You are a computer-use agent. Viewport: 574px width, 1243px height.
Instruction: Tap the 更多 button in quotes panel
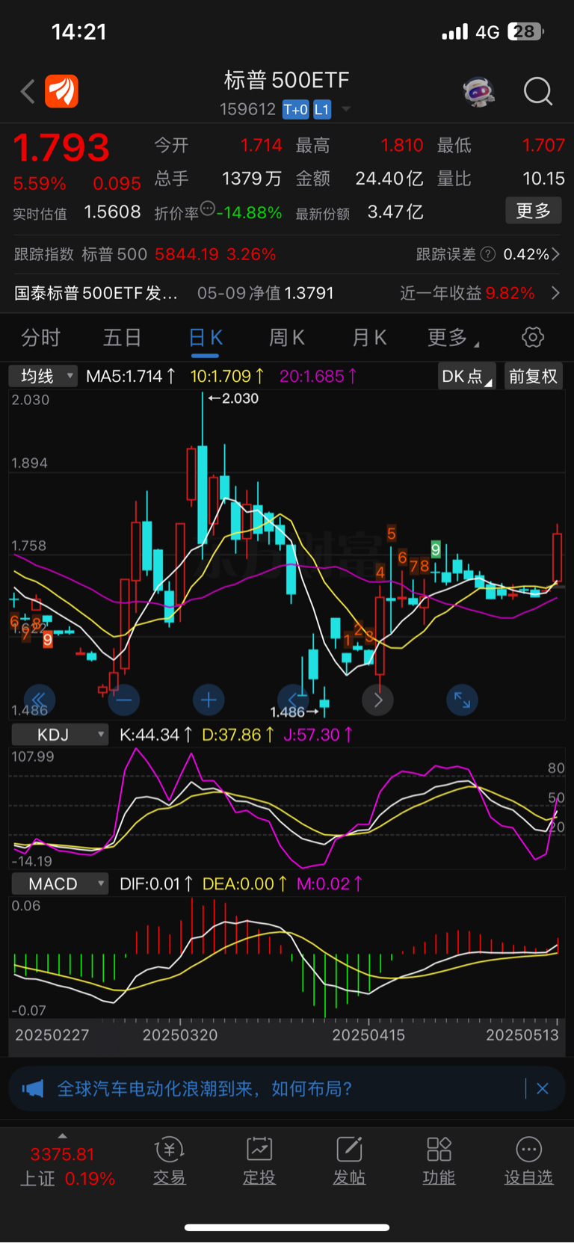(x=534, y=211)
